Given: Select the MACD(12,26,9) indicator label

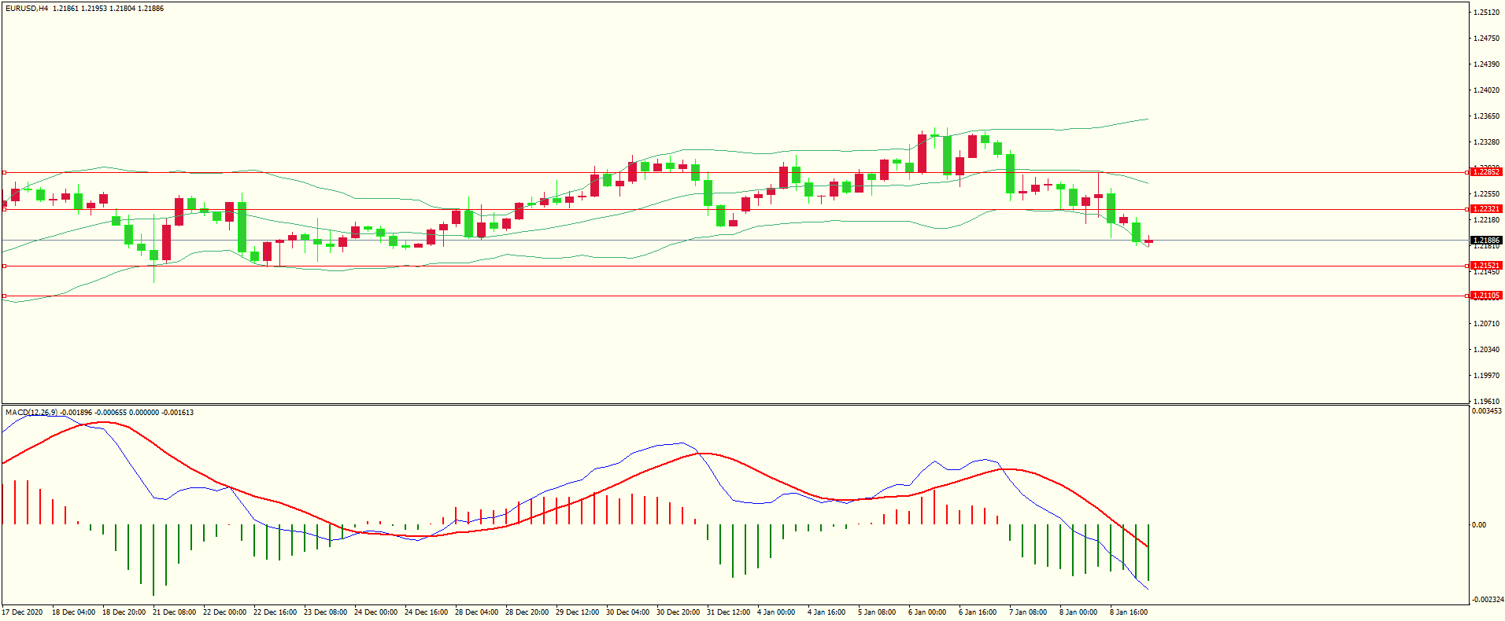Looking at the screenshot, I should point(31,413).
